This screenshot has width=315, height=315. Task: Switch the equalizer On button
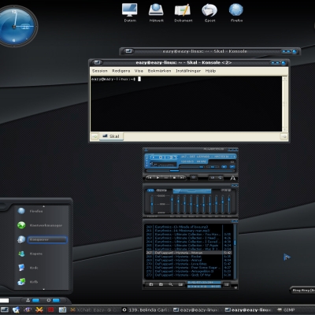tap(150, 190)
